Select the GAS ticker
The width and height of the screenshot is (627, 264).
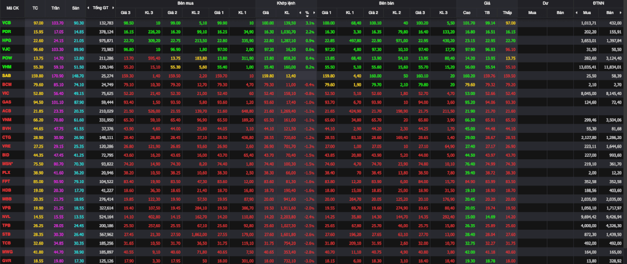(x=6, y=102)
